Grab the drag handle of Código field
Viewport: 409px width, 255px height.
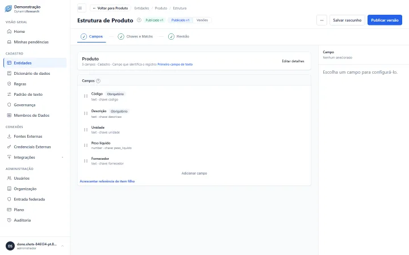click(x=86, y=96)
